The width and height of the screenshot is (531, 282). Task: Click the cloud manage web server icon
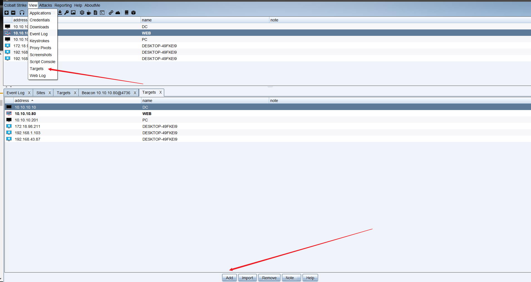click(x=118, y=13)
